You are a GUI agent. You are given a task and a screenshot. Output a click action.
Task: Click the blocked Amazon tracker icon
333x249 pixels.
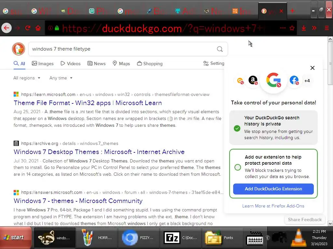pyautogui.click(x=253, y=80)
